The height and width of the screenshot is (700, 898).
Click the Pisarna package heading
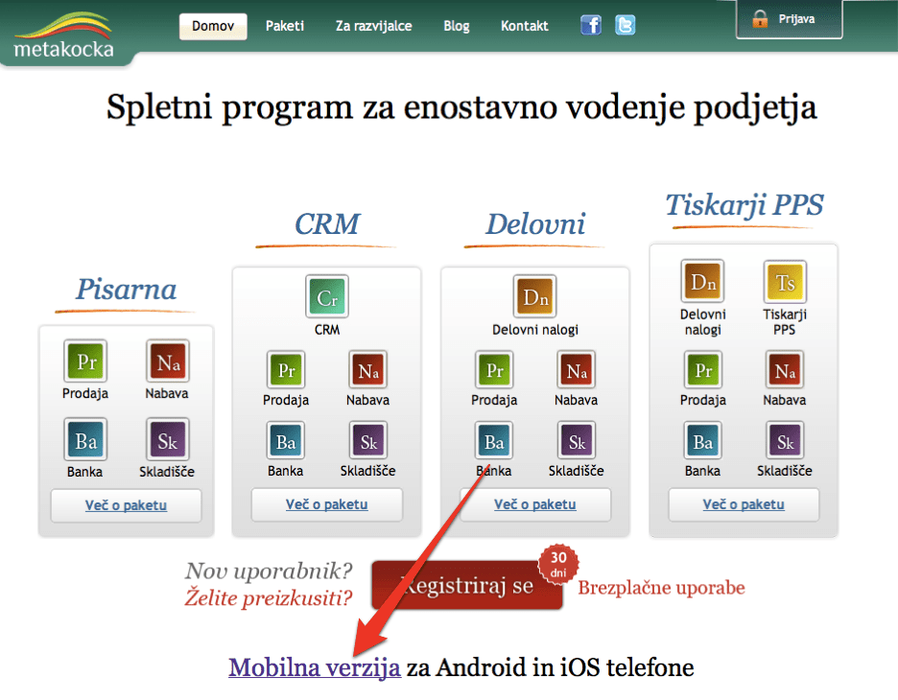(x=126, y=289)
